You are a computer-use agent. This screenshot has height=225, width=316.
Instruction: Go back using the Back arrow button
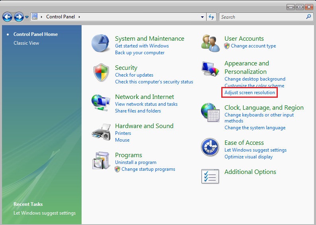coord(7,17)
